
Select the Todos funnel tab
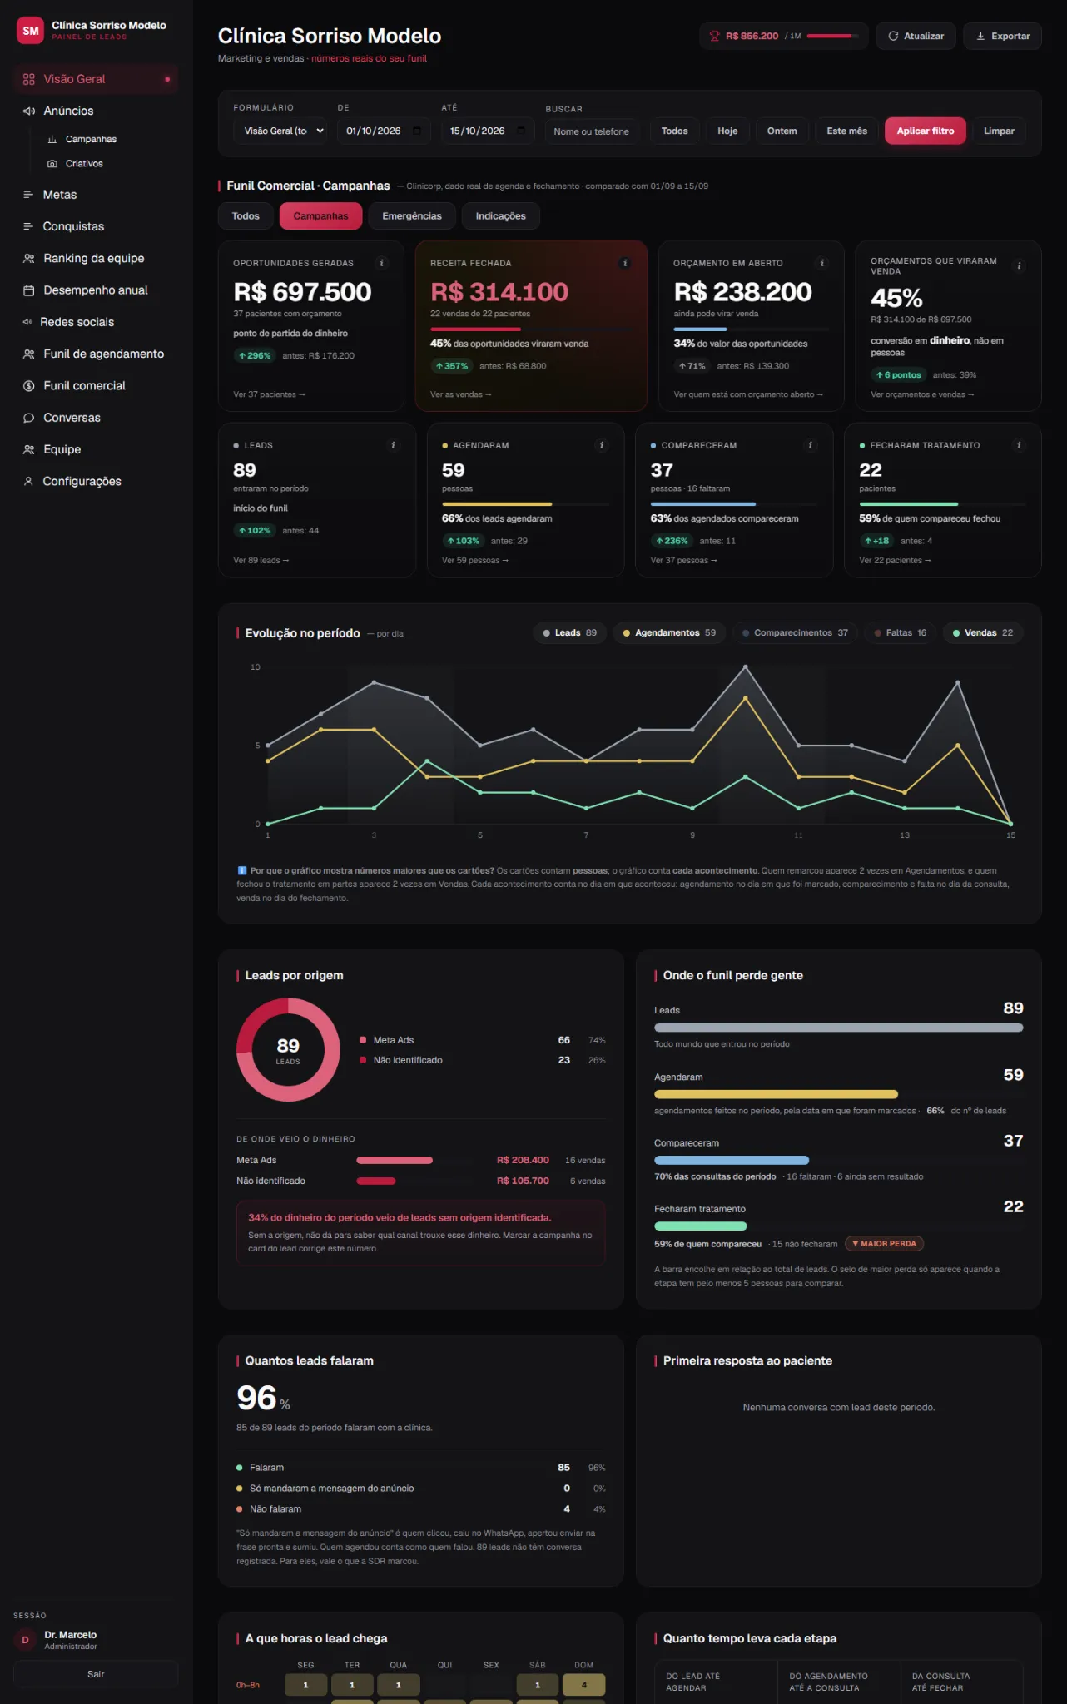point(246,216)
